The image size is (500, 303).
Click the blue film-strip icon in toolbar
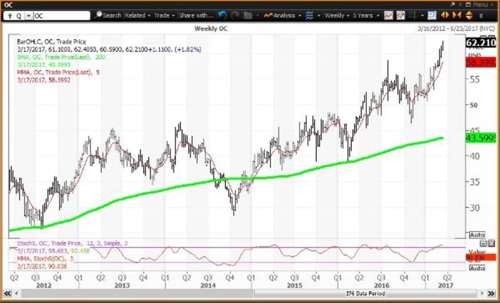432,15
